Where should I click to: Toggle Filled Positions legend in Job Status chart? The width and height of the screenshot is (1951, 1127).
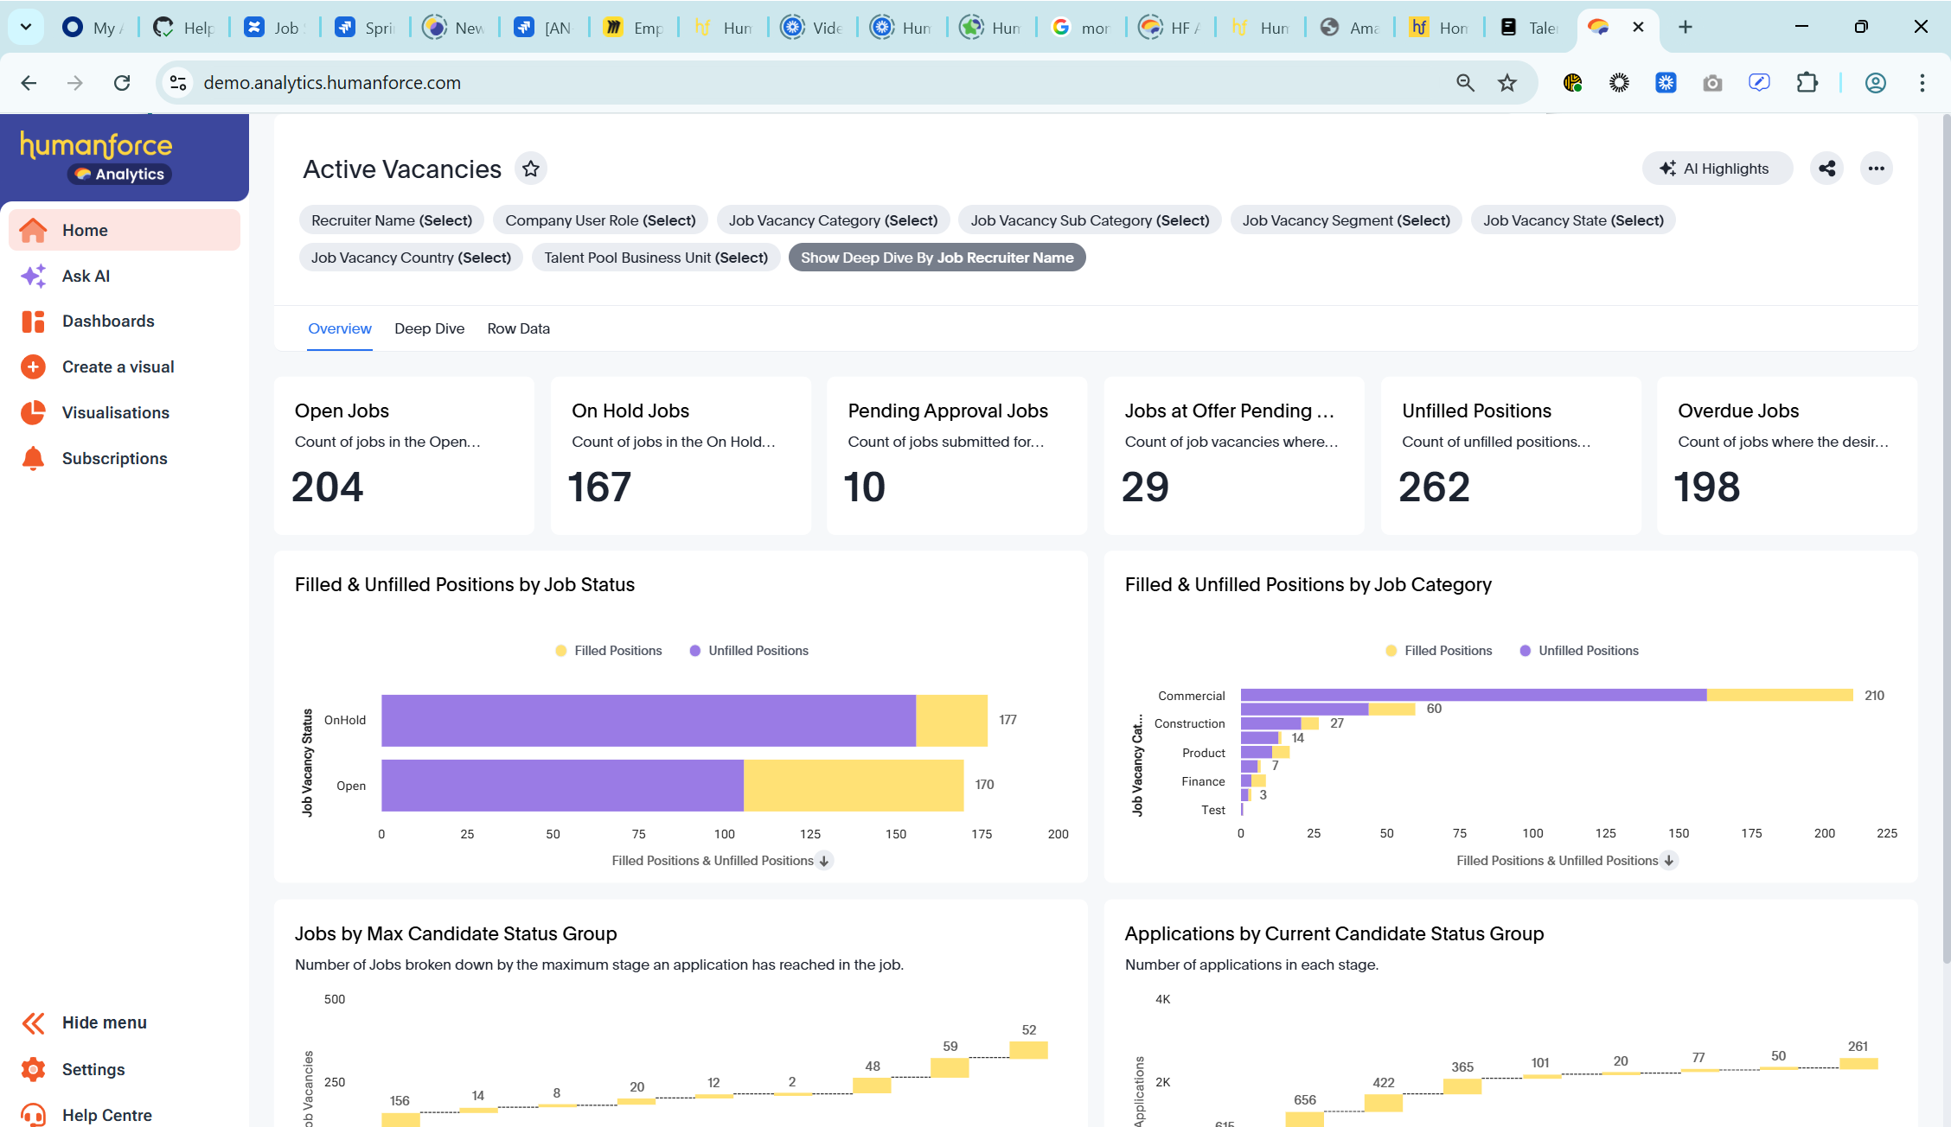(609, 651)
